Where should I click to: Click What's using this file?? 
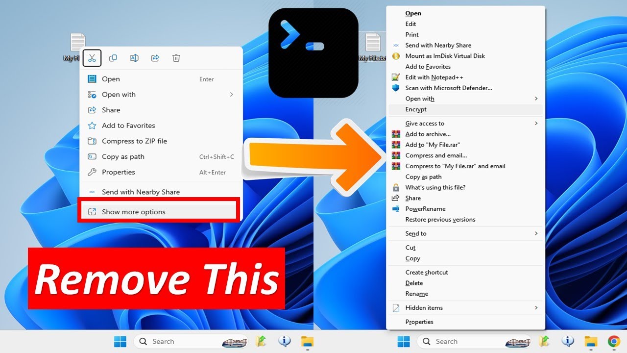[465, 188]
